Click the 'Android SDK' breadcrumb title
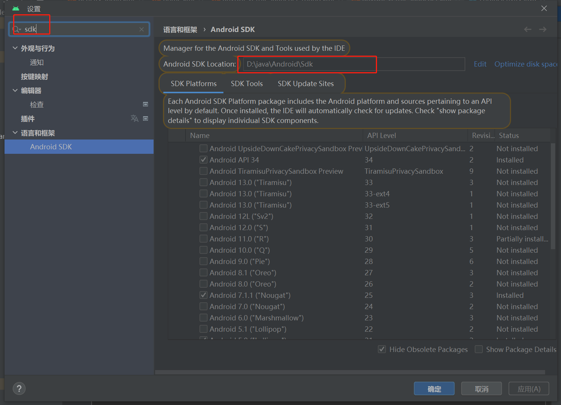This screenshot has width=561, height=405. coord(233,29)
